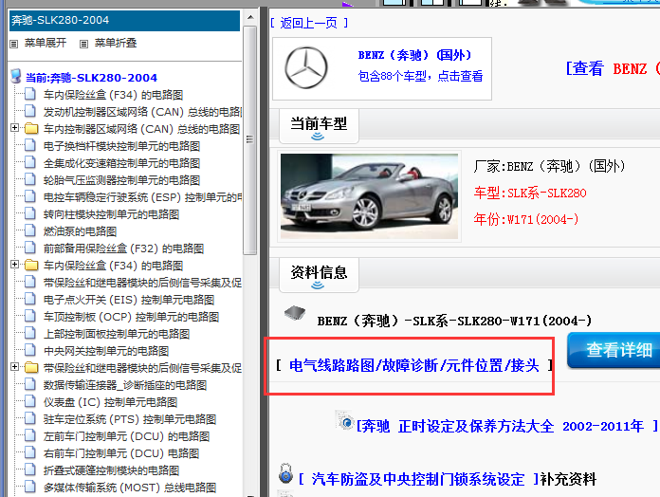Click the icon before 奔驰 正时设定及保养方法大全

(x=344, y=420)
